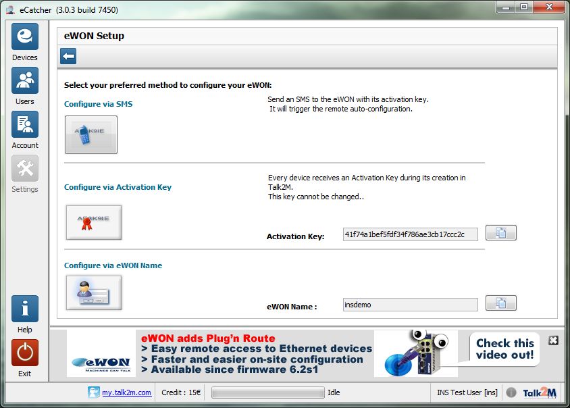Close the eCatcher window
The image size is (570, 408).
(x=549, y=7)
